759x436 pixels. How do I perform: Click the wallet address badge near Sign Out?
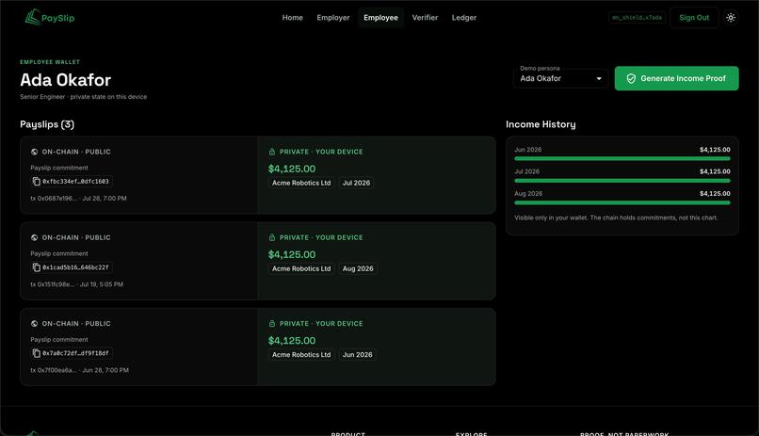(x=637, y=17)
